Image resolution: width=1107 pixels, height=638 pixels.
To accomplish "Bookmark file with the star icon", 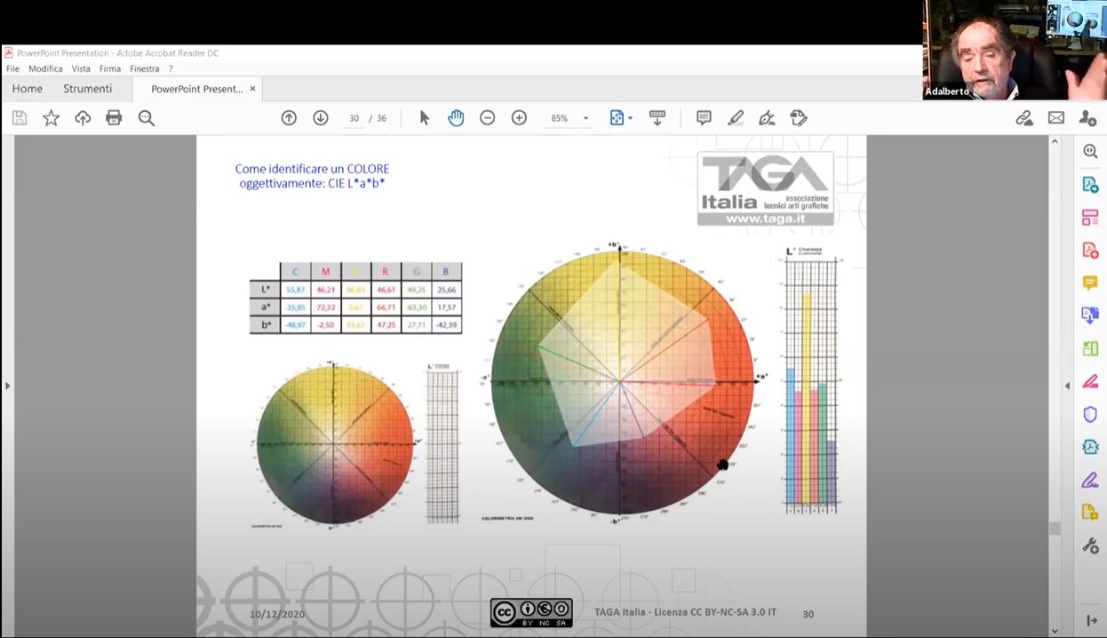I will tap(51, 117).
